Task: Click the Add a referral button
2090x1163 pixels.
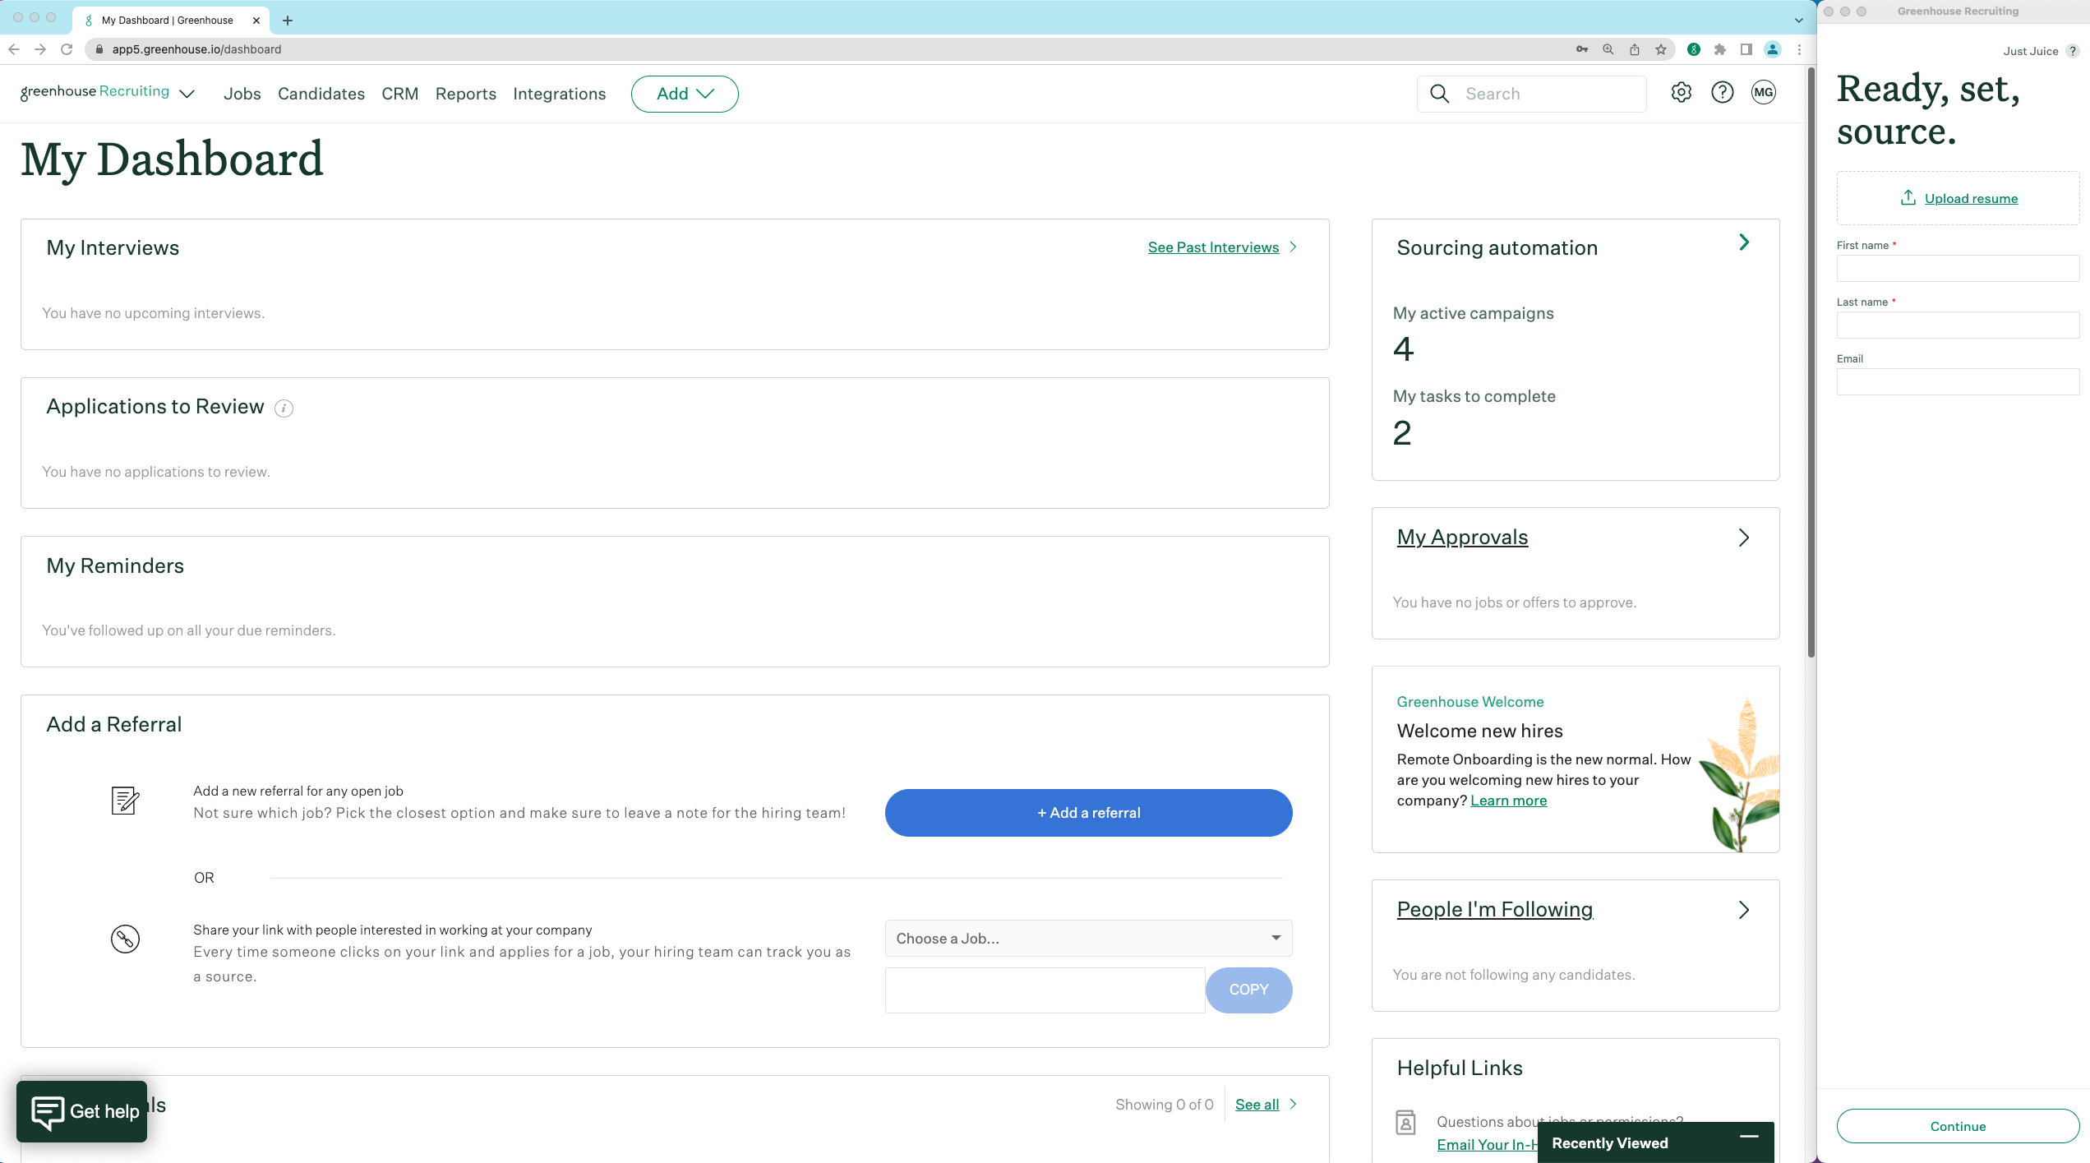Action: 1088,812
